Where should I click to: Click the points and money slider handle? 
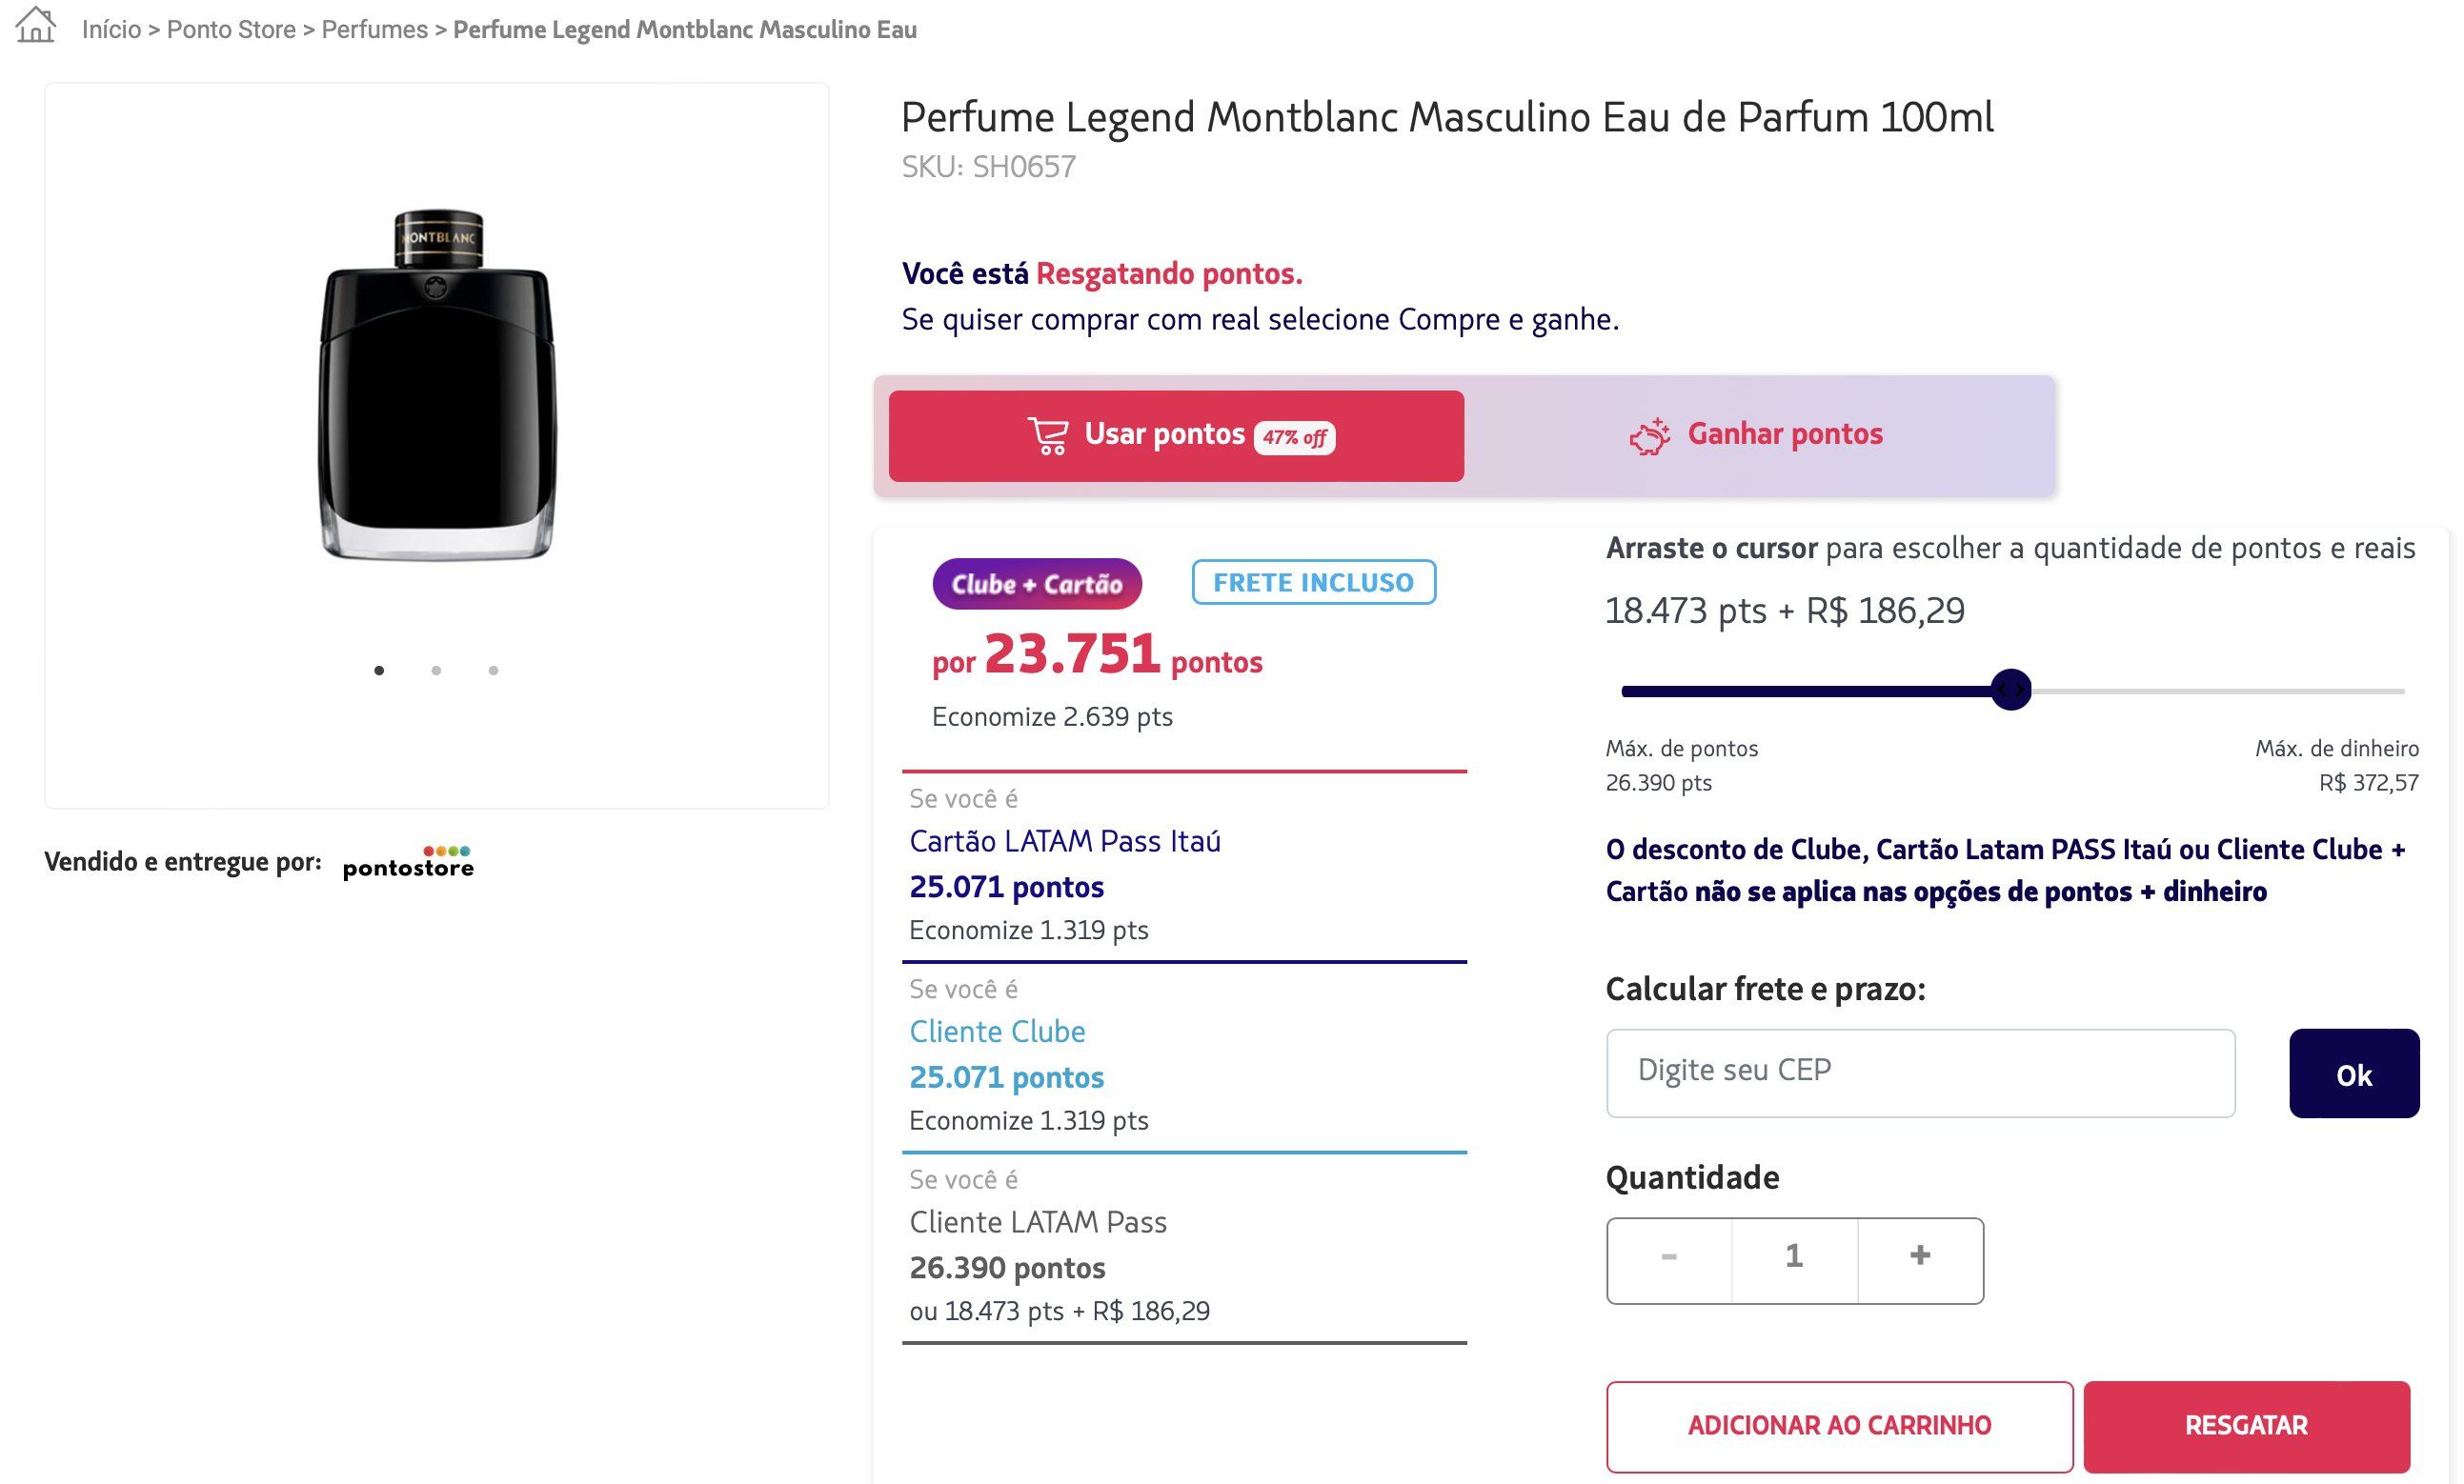tap(2011, 690)
